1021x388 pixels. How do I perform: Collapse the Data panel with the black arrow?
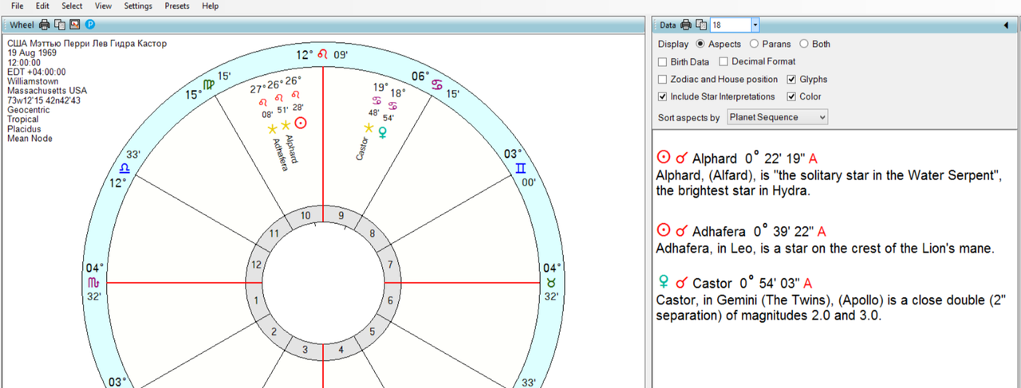1007,25
